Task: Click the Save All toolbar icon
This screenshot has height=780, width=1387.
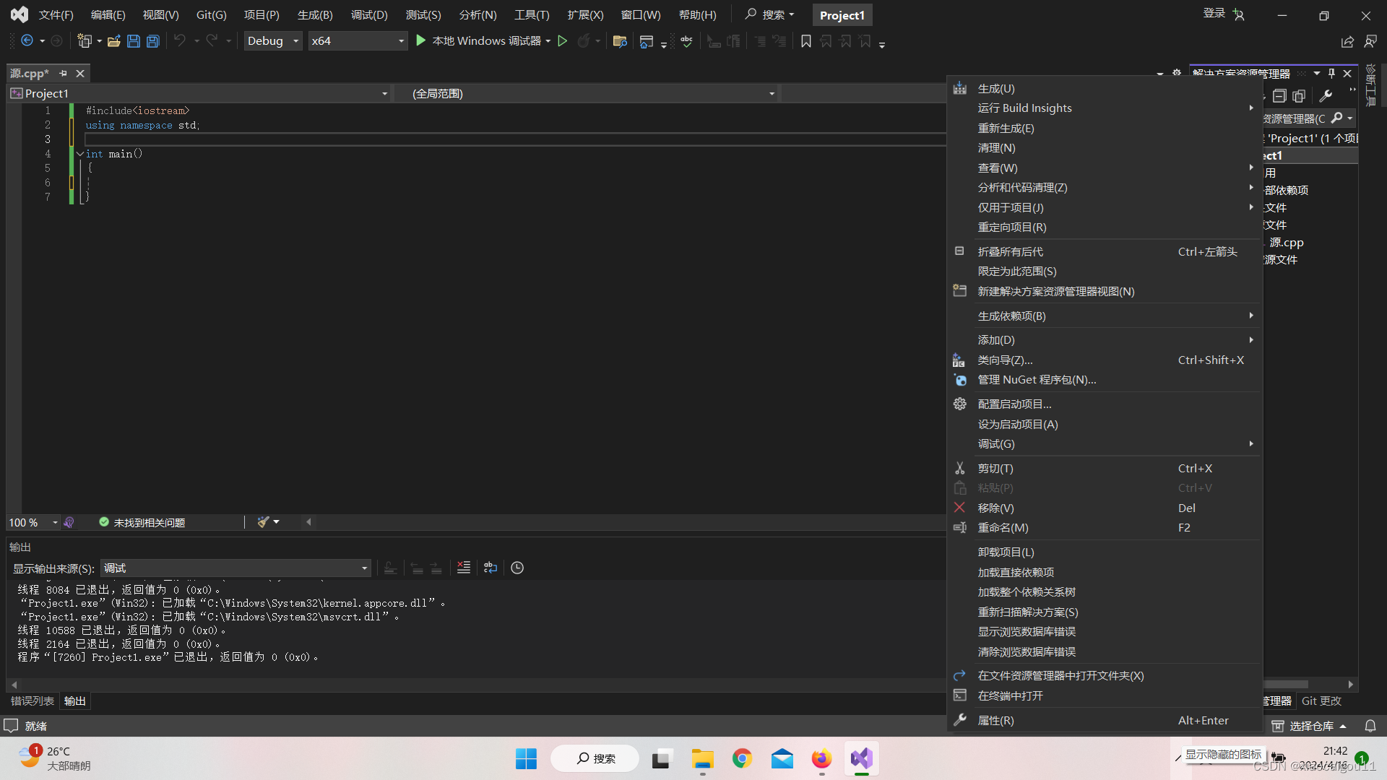Action: 153,41
